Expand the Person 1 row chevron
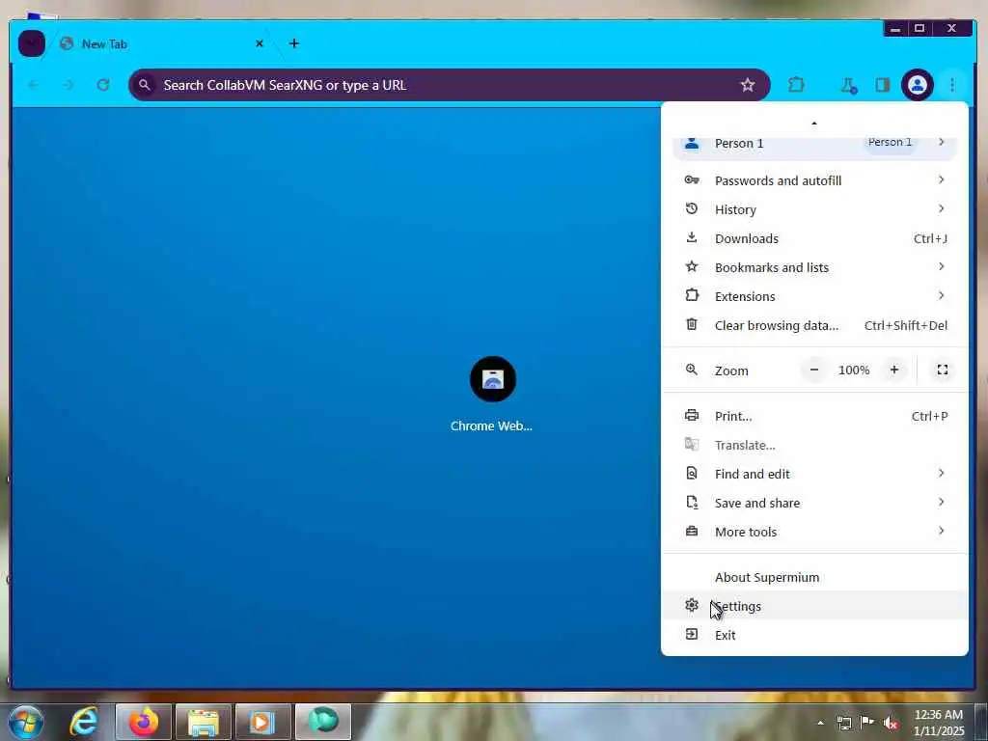This screenshot has width=988, height=741. point(942,142)
